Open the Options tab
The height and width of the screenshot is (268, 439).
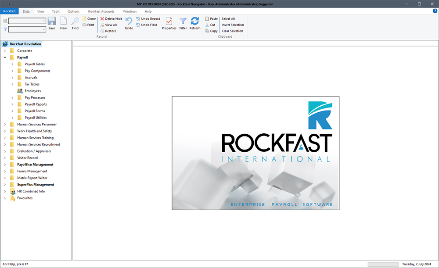74,11
